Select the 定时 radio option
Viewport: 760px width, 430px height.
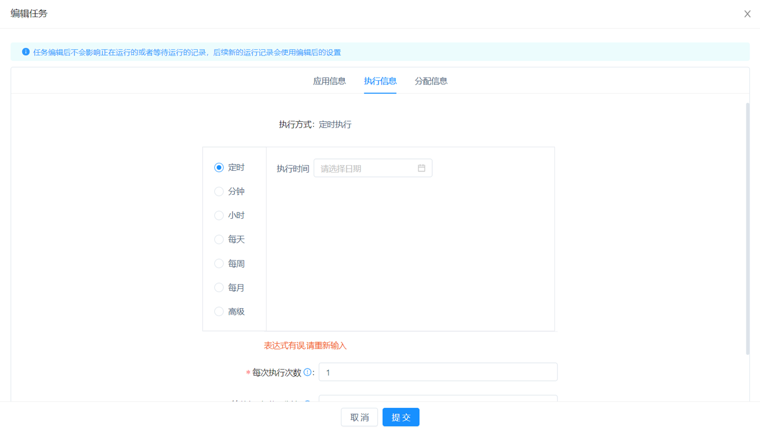pos(219,167)
